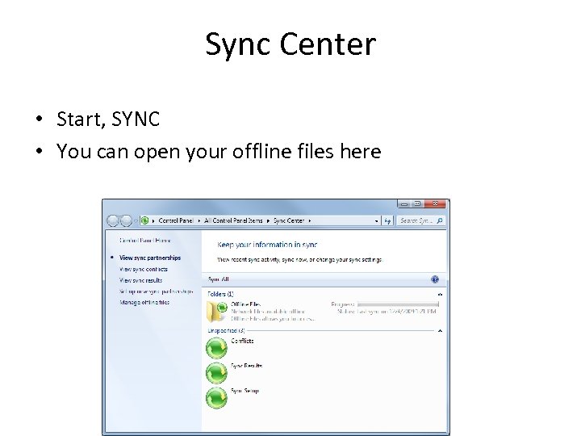Click Keep your information in sync heading
This screenshot has height=436, width=581.
coord(267,245)
